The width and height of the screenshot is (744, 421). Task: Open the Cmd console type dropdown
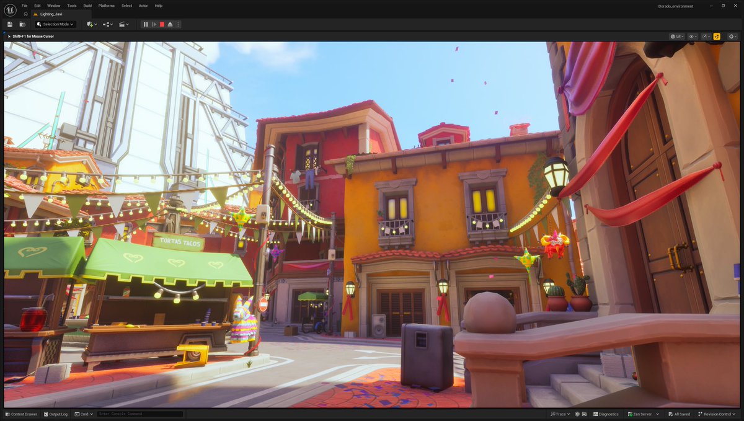point(82,414)
